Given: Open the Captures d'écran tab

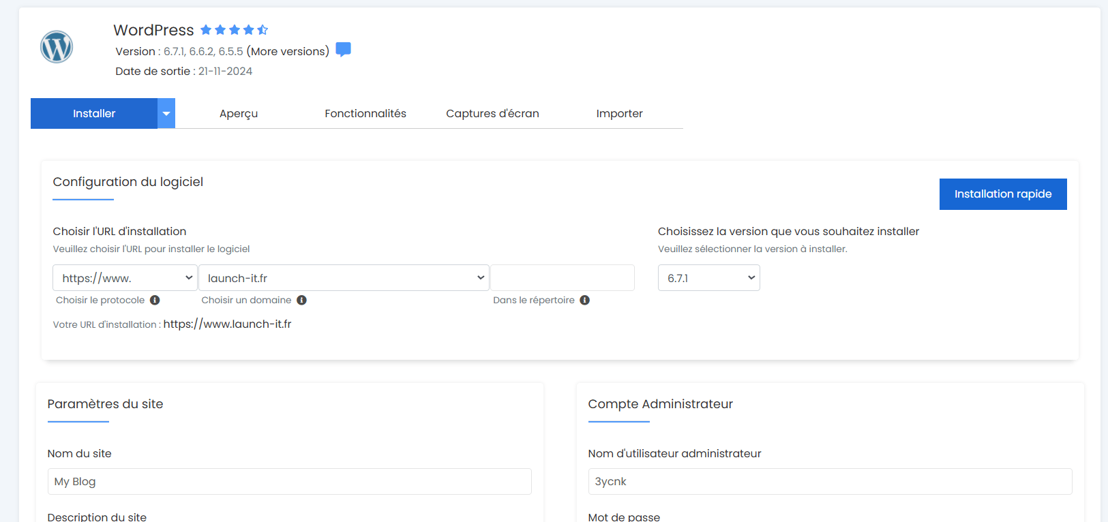Looking at the screenshot, I should [x=492, y=114].
